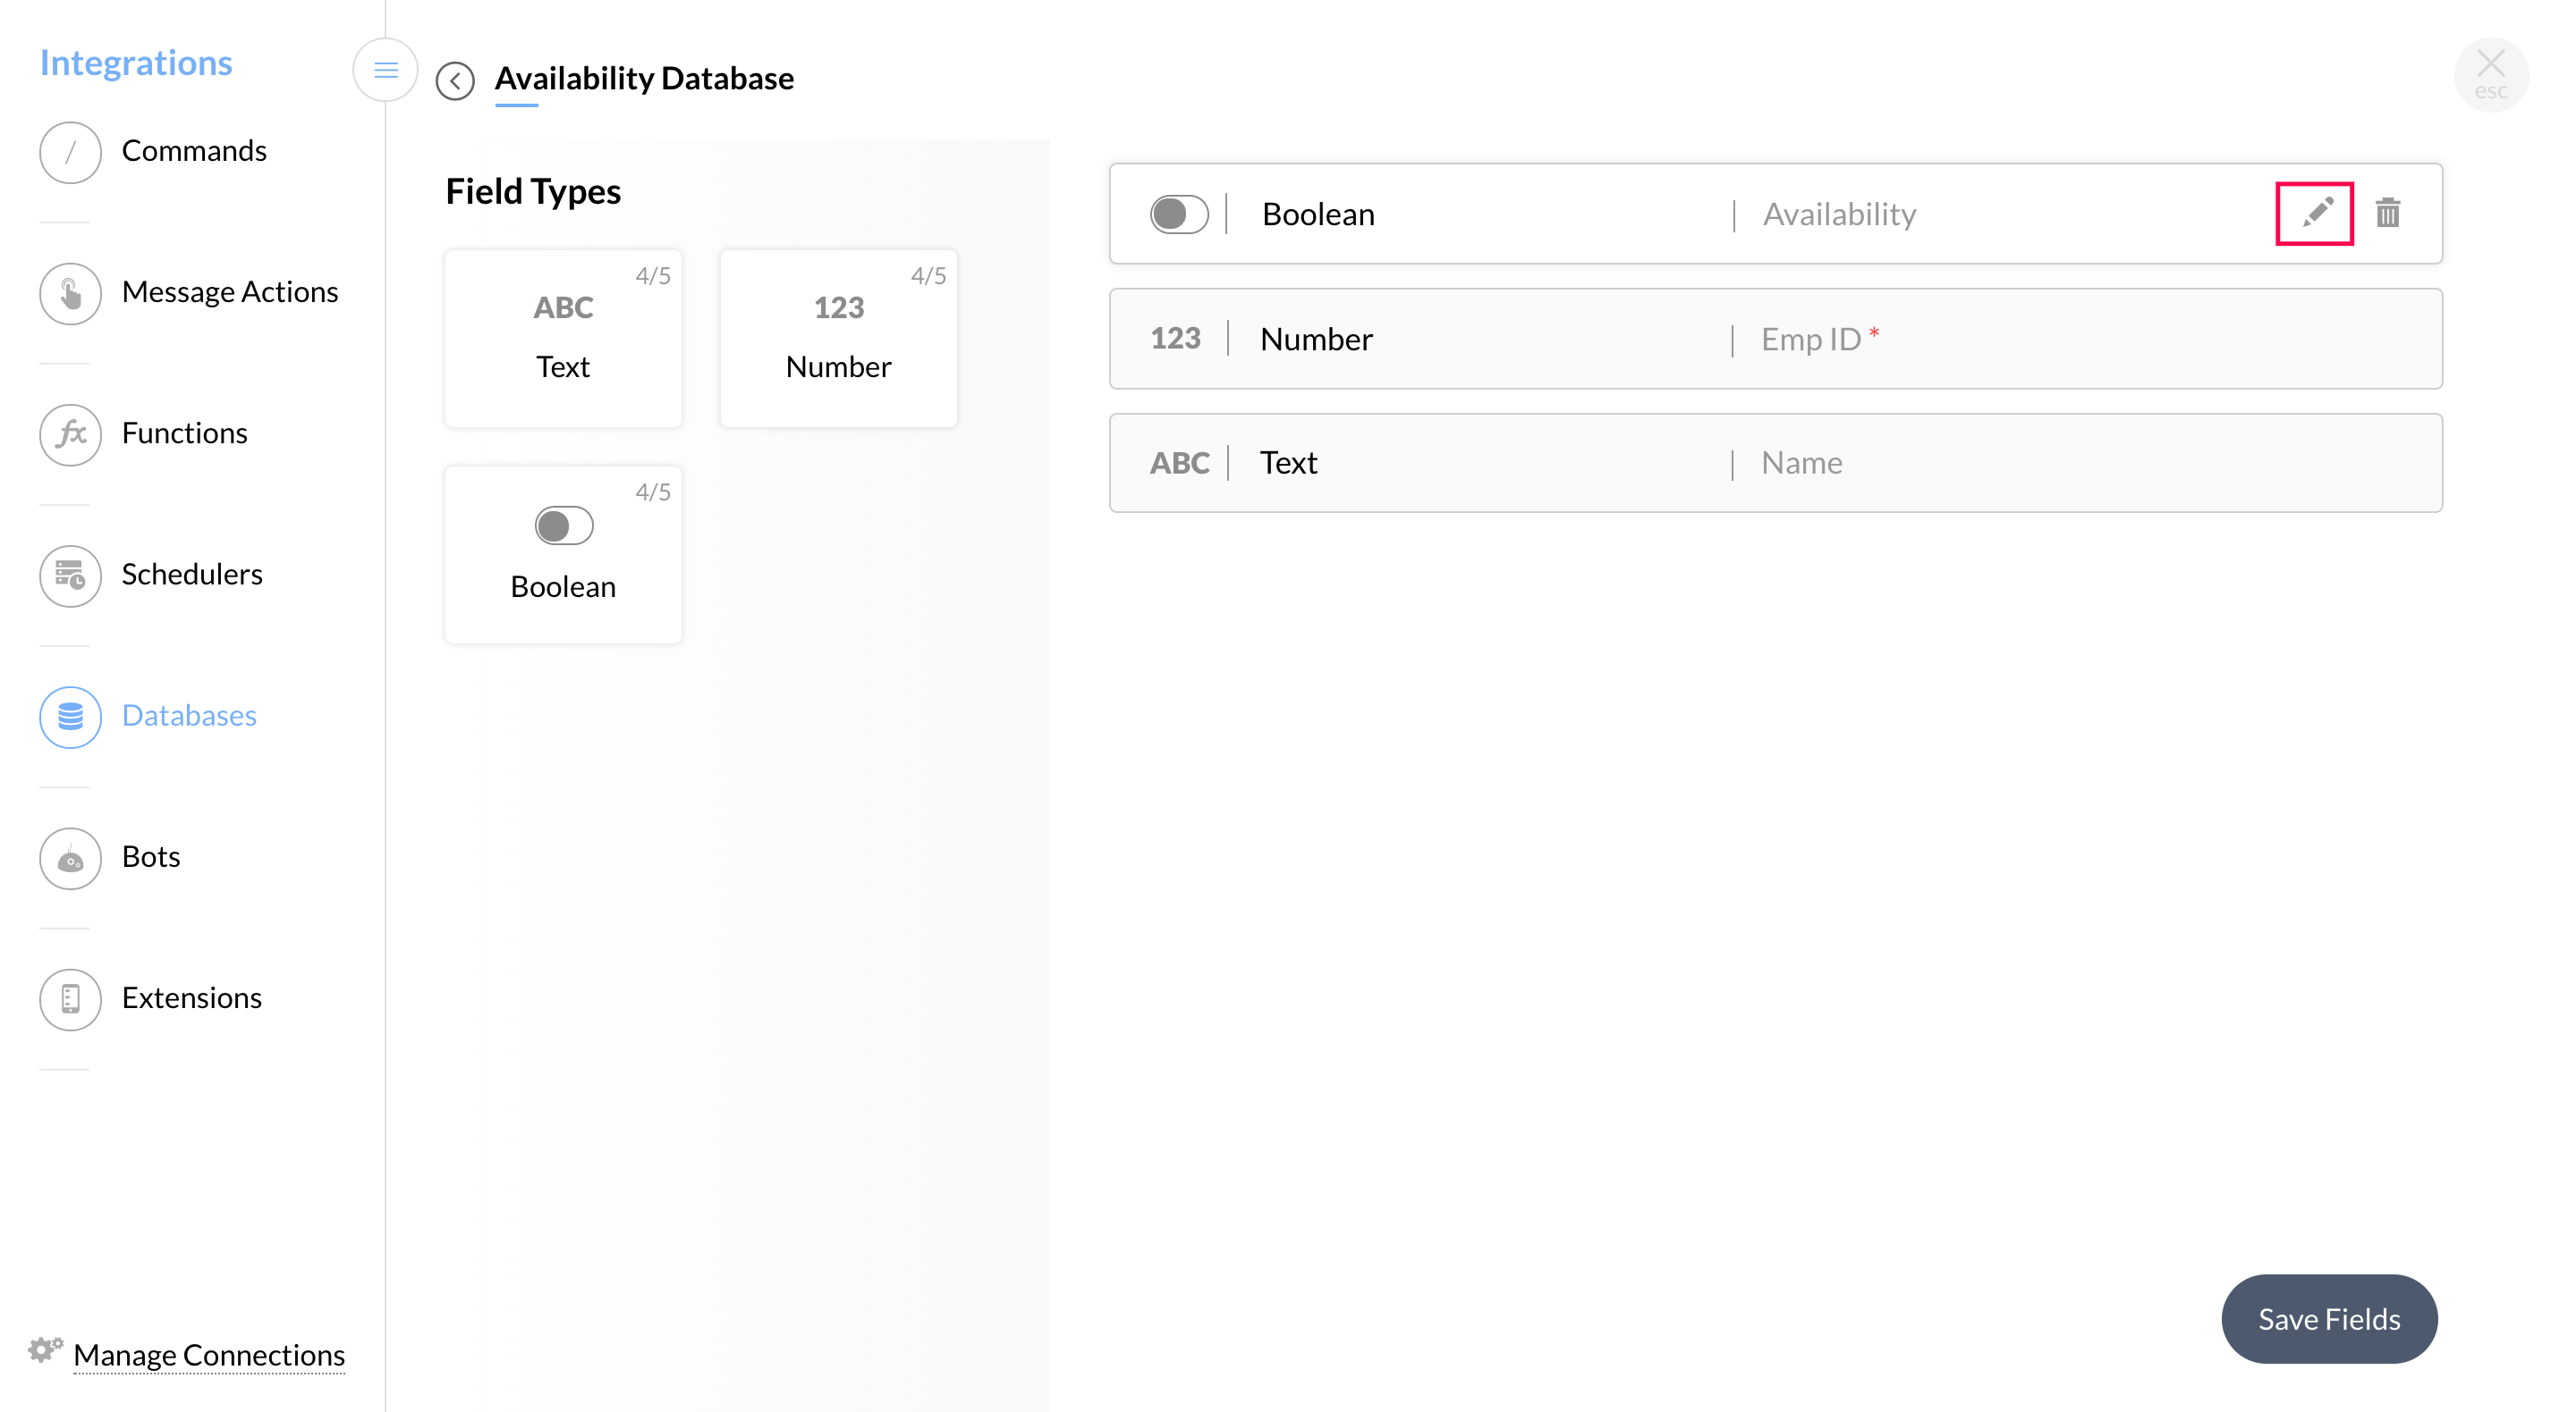Viewport: 2576px width, 1412px height.
Task: Open the Databases stack icon
Action: (70, 717)
